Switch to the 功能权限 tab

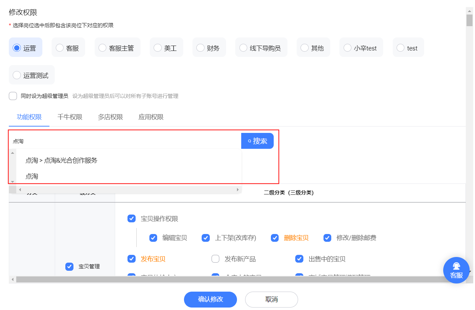click(29, 117)
